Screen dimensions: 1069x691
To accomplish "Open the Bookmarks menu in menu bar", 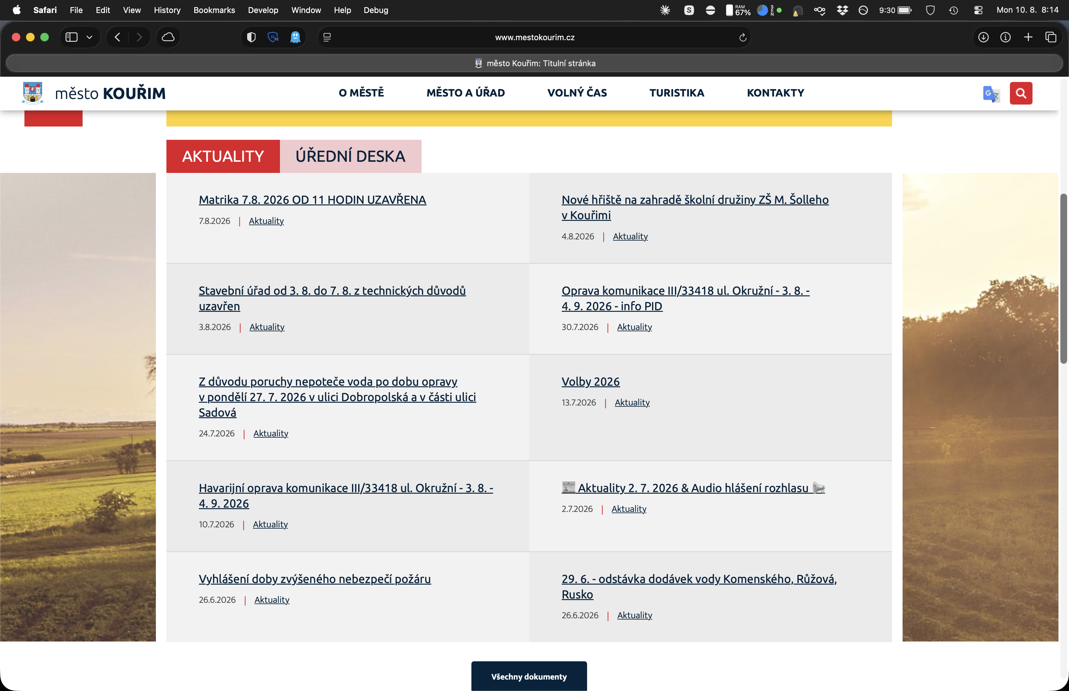I will (214, 10).
